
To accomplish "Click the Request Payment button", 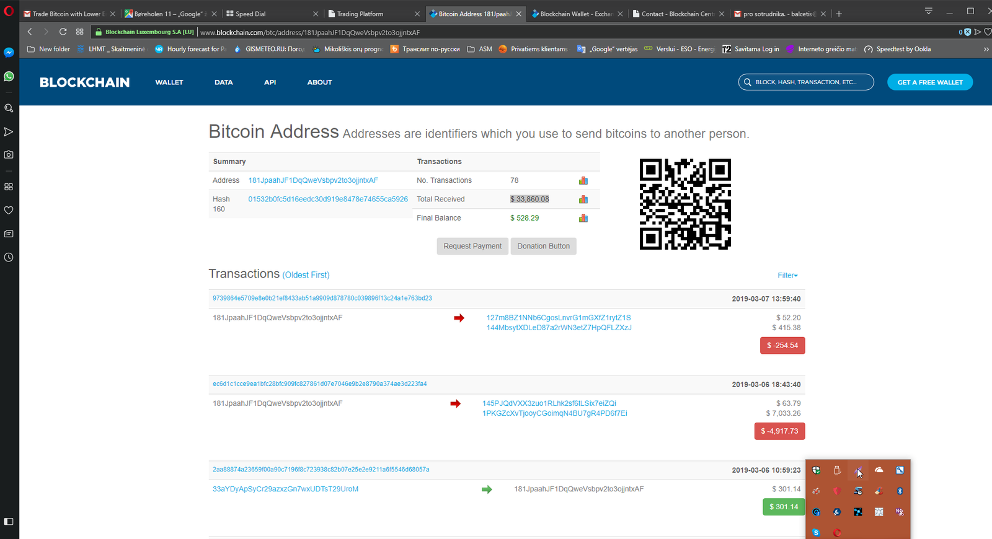I will coord(472,246).
